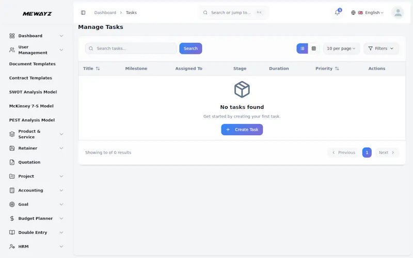This screenshot has width=413, height=258.
Task: Click the Product & Service layers icon
Action: pos(12,134)
